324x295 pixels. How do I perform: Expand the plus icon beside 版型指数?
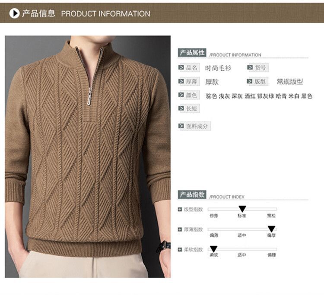click(180, 210)
